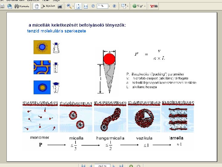Click the zoom out minus button

93,6
